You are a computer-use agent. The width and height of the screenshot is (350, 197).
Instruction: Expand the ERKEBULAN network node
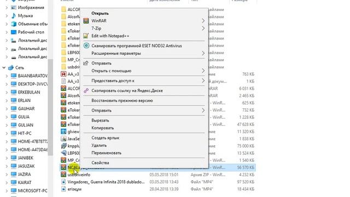[x=7, y=92]
